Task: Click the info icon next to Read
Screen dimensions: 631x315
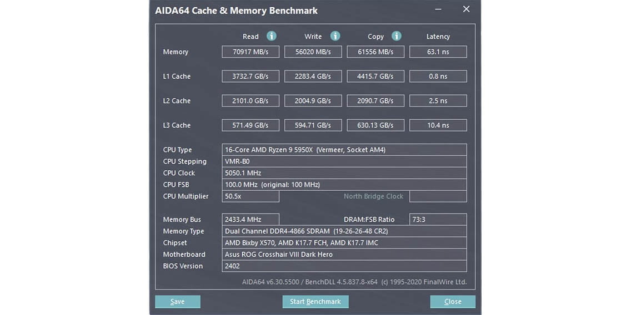Action: pyautogui.click(x=272, y=36)
